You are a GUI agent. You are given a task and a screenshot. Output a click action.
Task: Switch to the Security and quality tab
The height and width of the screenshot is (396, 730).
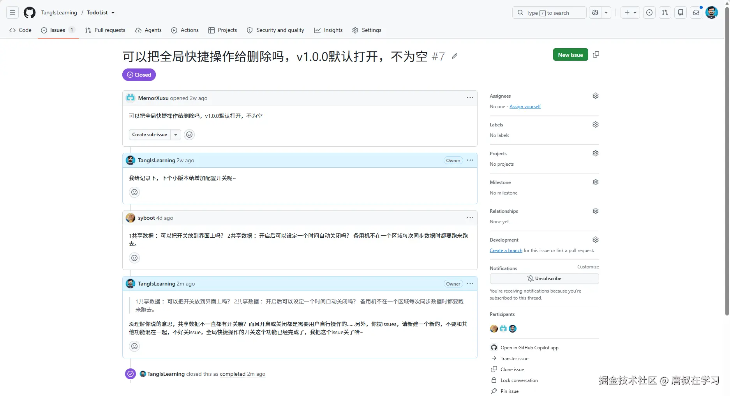coord(275,30)
